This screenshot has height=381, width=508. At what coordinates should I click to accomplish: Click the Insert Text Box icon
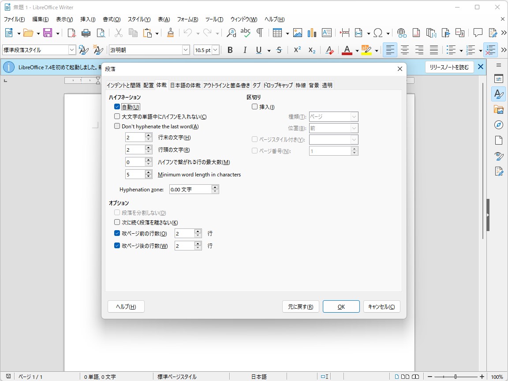coord(327,33)
